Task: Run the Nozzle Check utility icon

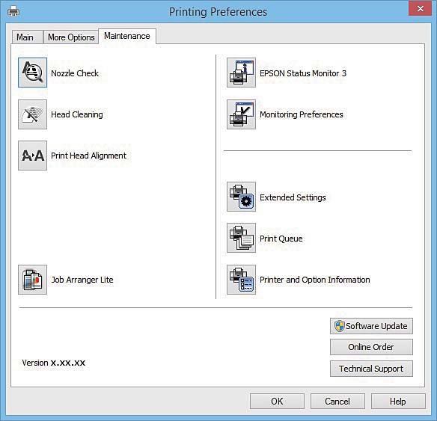Action: pyautogui.click(x=33, y=73)
